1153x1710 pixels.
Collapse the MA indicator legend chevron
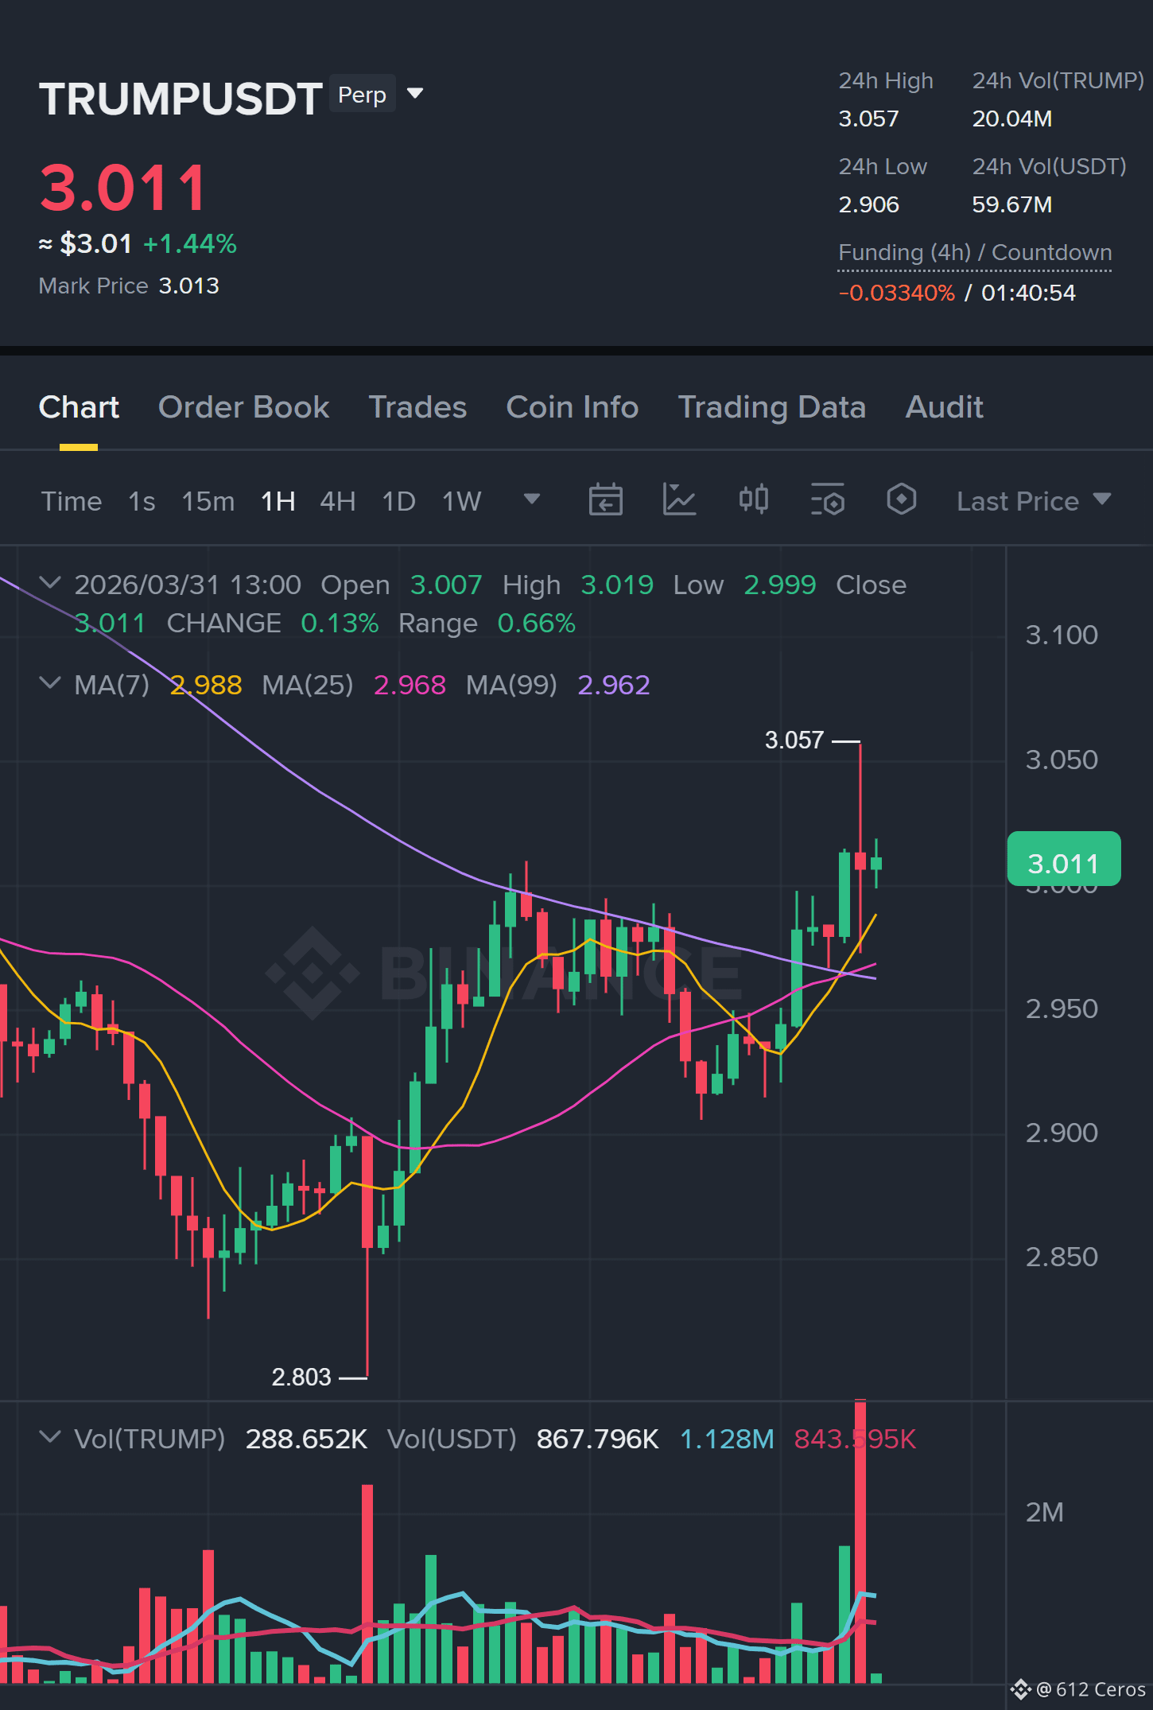coord(49,683)
